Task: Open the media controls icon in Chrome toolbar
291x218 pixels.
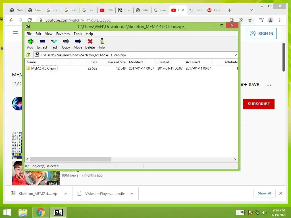Action: (261, 20)
